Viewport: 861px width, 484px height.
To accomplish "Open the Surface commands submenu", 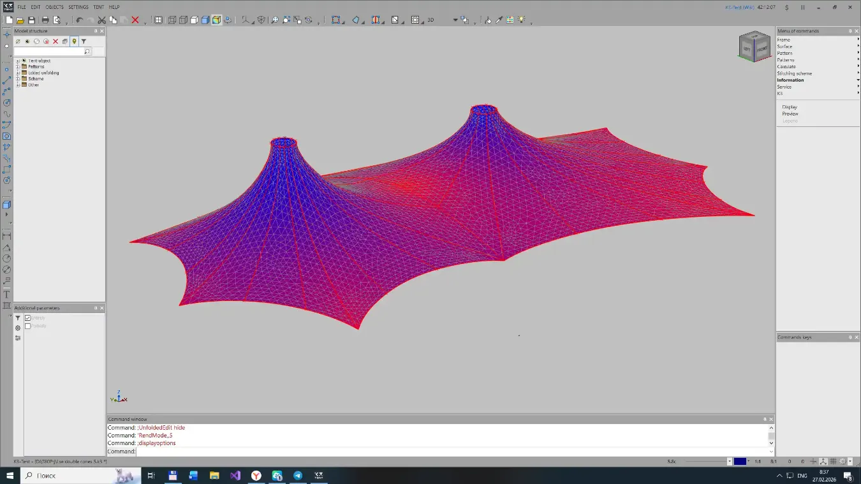I will coord(818,47).
